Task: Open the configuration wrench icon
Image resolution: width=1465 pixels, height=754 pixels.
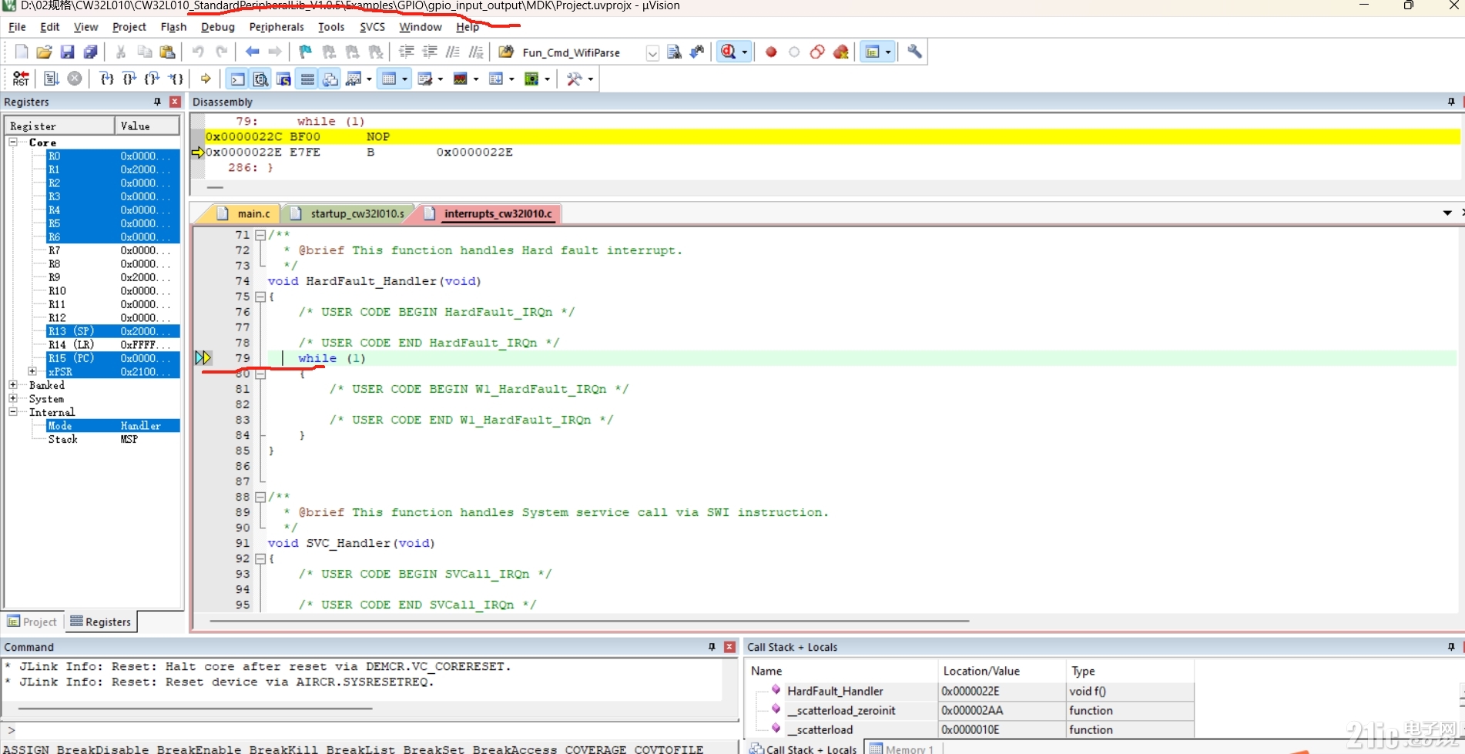Action: click(x=914, y=52)
